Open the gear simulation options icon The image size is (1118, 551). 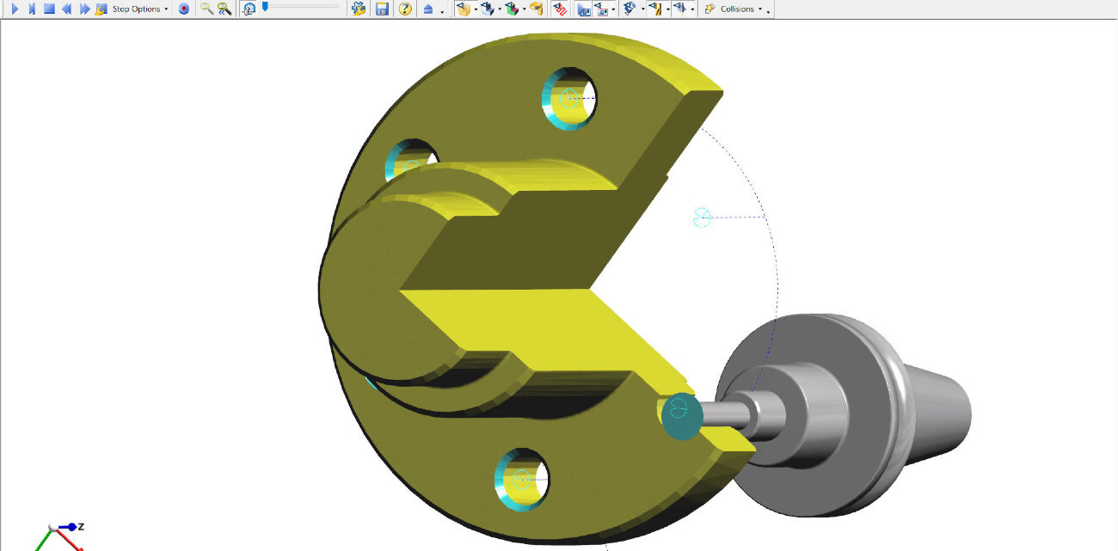(359, 9)
